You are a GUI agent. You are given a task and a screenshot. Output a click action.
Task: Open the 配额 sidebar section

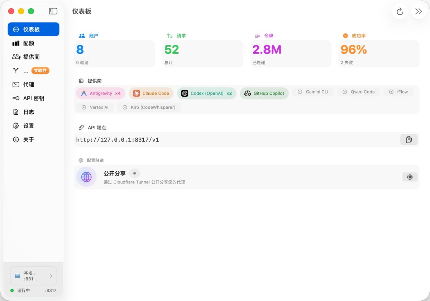click(28, 43)
